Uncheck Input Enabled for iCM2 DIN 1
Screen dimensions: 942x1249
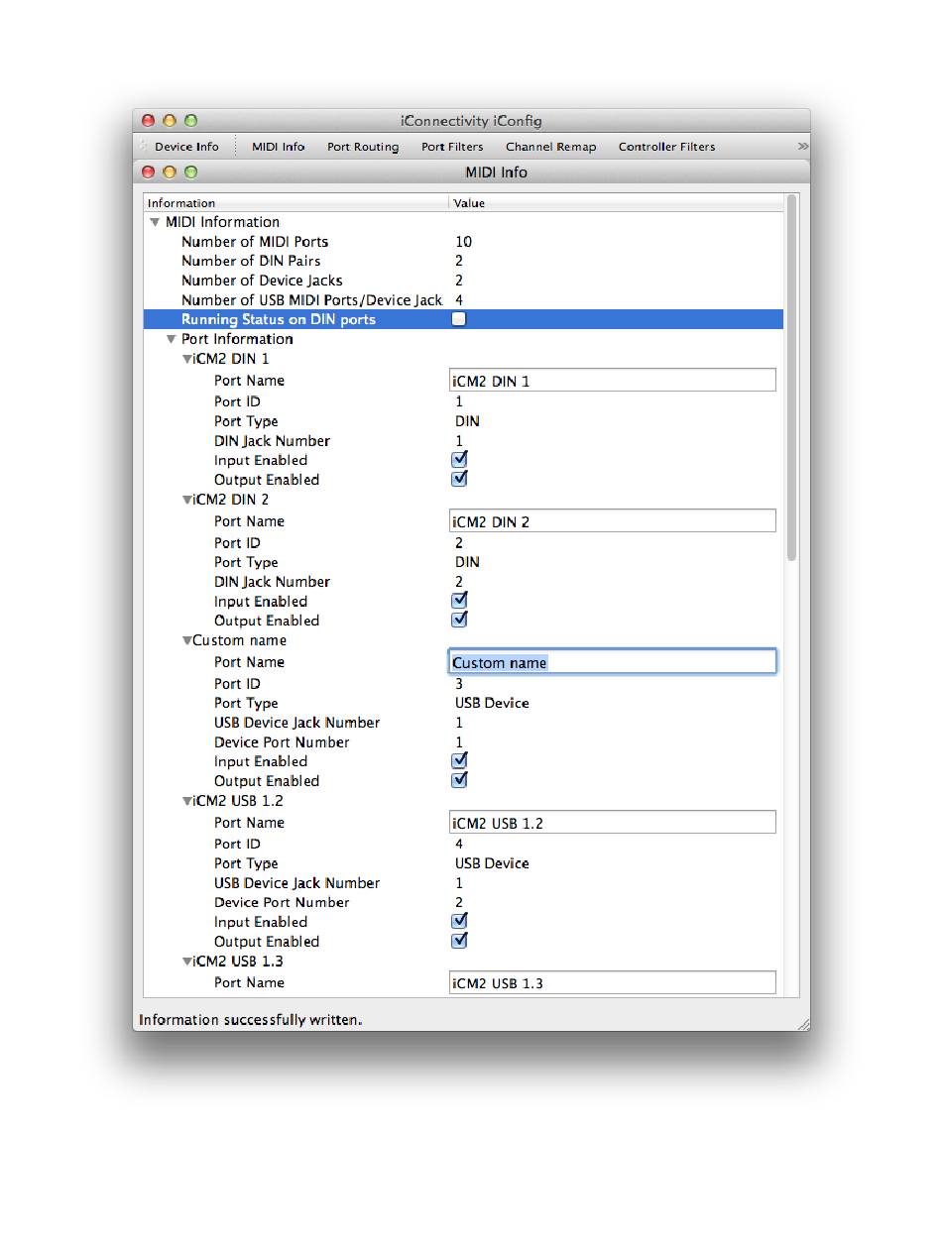click(459, 460)
